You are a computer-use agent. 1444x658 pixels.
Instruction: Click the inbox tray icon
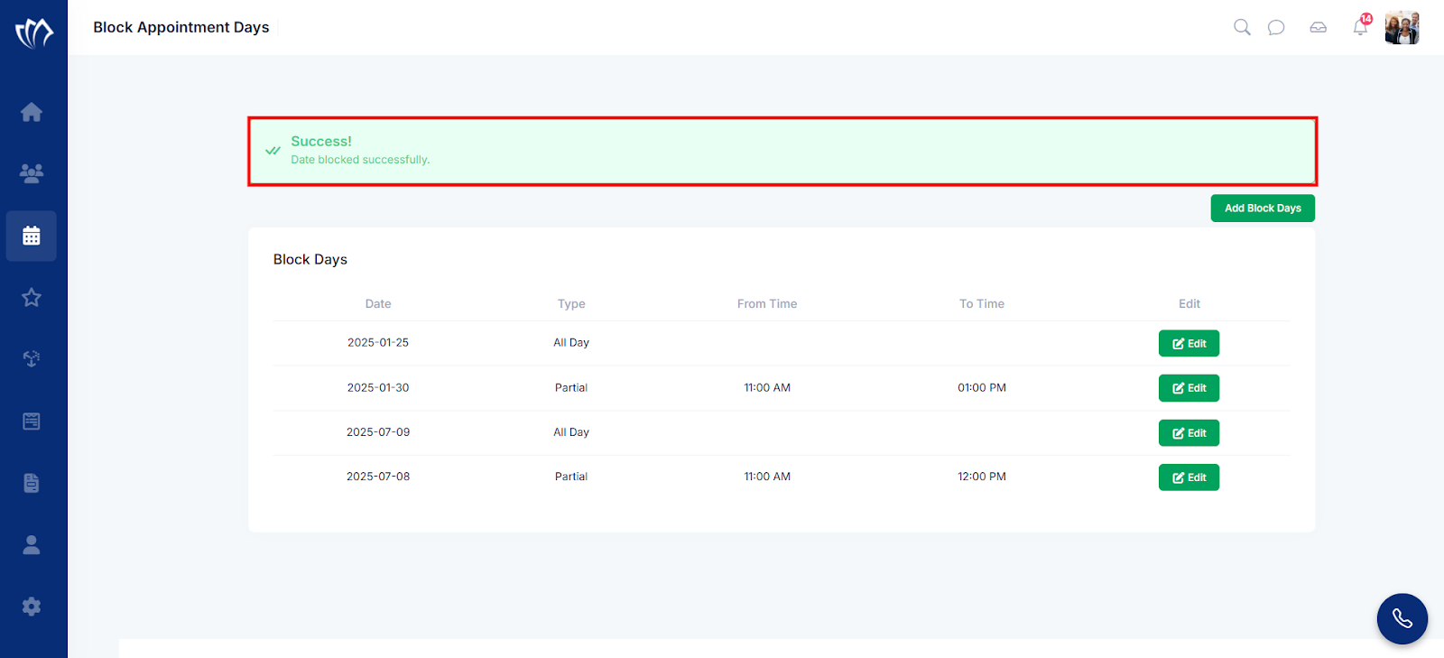[x=1319, y=27]
